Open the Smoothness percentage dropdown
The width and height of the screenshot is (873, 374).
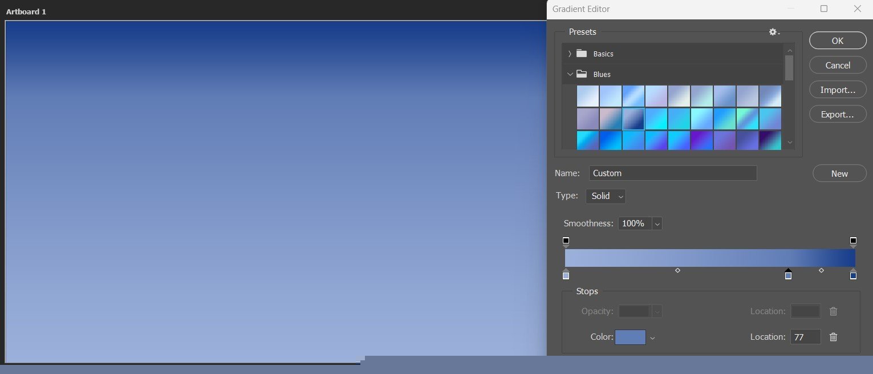point(657,223)
